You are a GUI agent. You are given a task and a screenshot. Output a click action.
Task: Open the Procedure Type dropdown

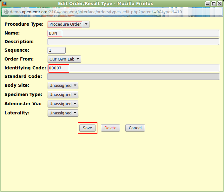tap(69, 24)
